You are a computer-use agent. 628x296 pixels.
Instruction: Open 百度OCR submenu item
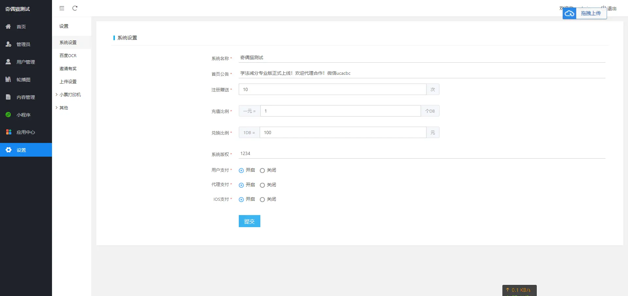[x=72, y=55]
